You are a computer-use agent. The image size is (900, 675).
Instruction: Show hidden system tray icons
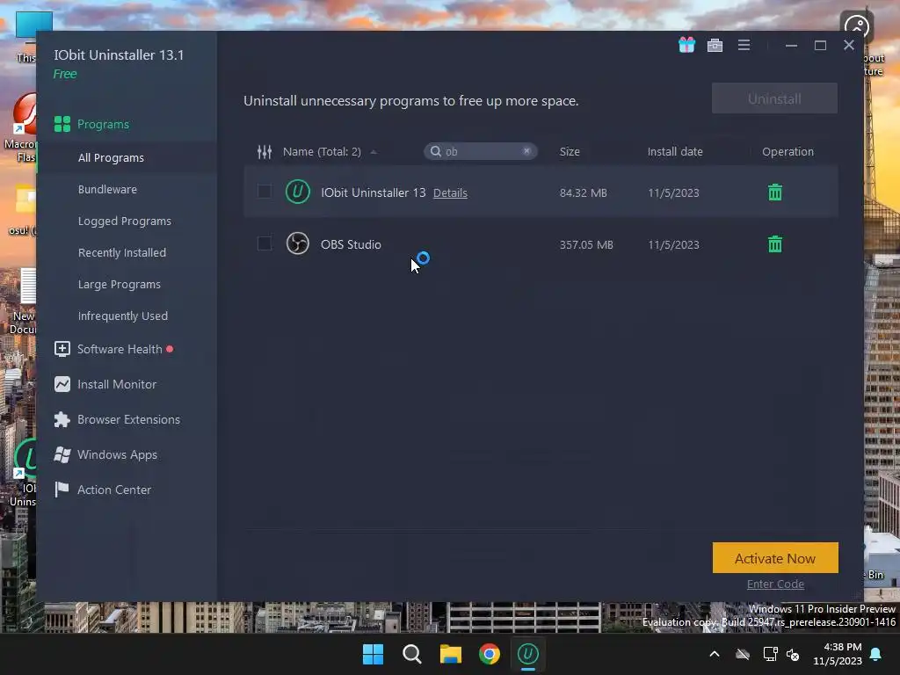point(715,654)
